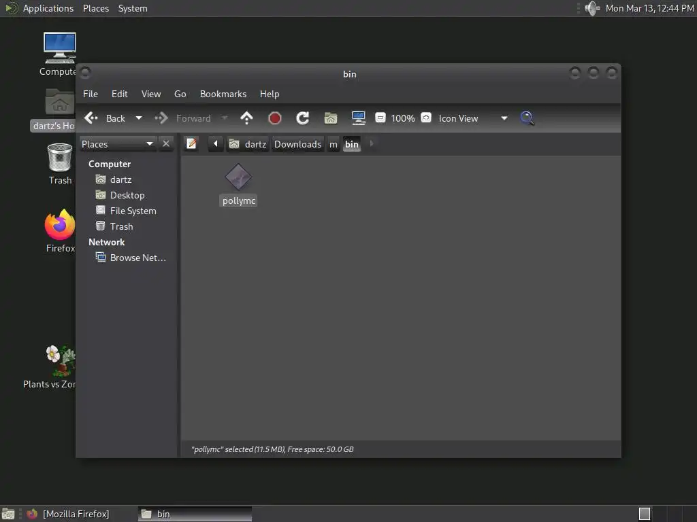Open the Icon View mode dropdown
The image size is (697, 522).
pos(473,118)
